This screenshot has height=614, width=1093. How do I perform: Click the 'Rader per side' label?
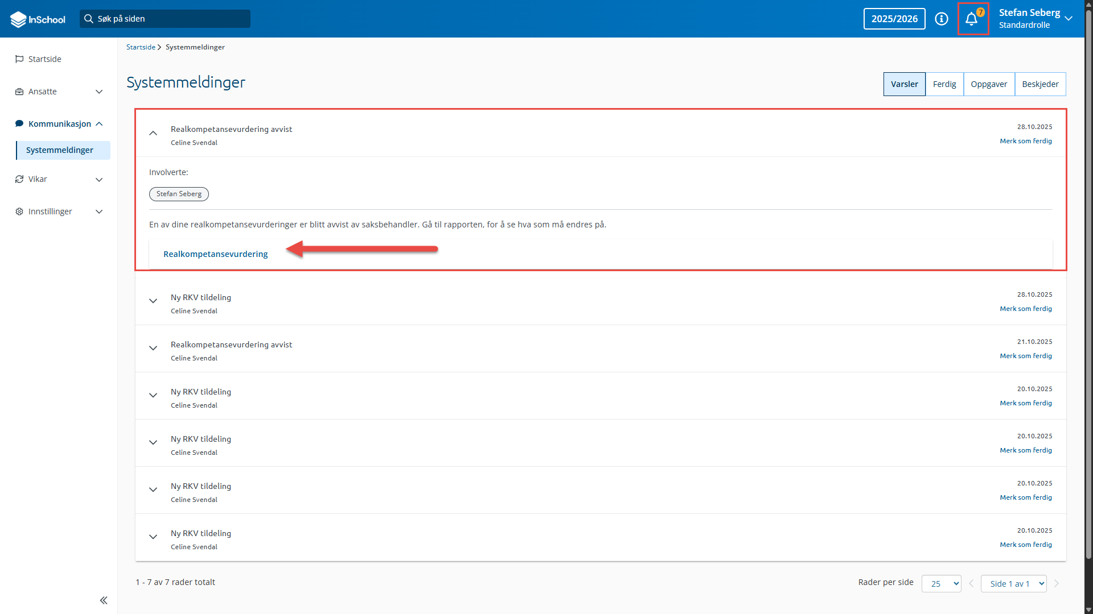(x=886, y=582)
